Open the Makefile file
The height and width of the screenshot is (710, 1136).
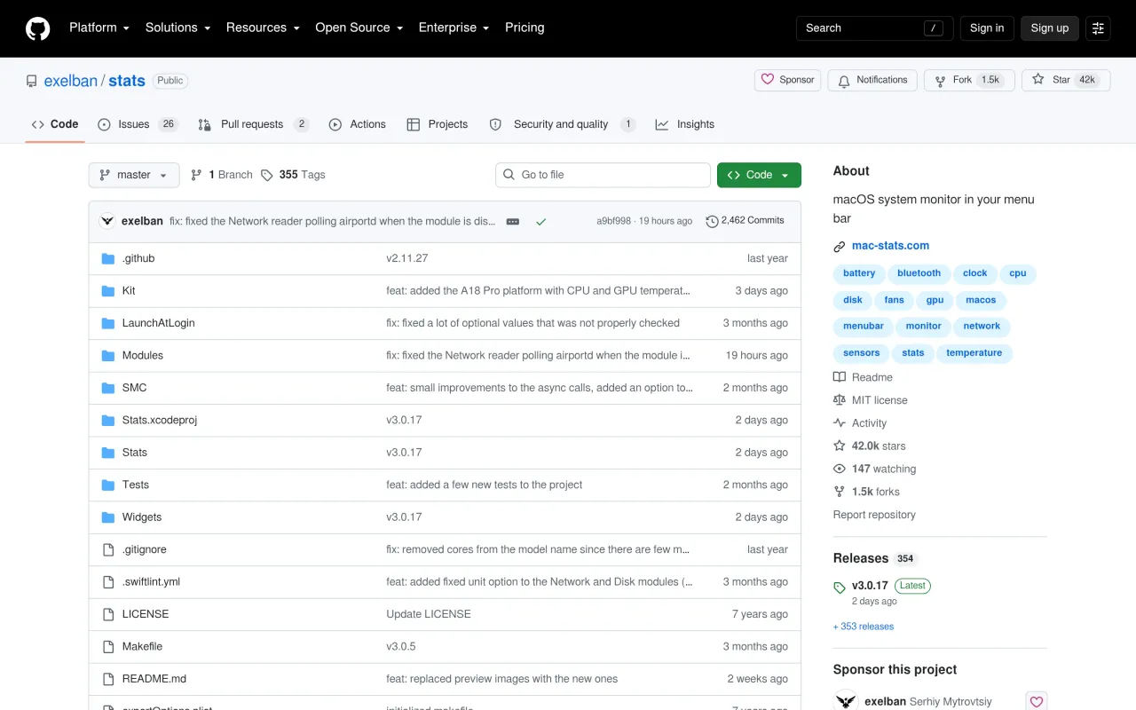point(142,647)
